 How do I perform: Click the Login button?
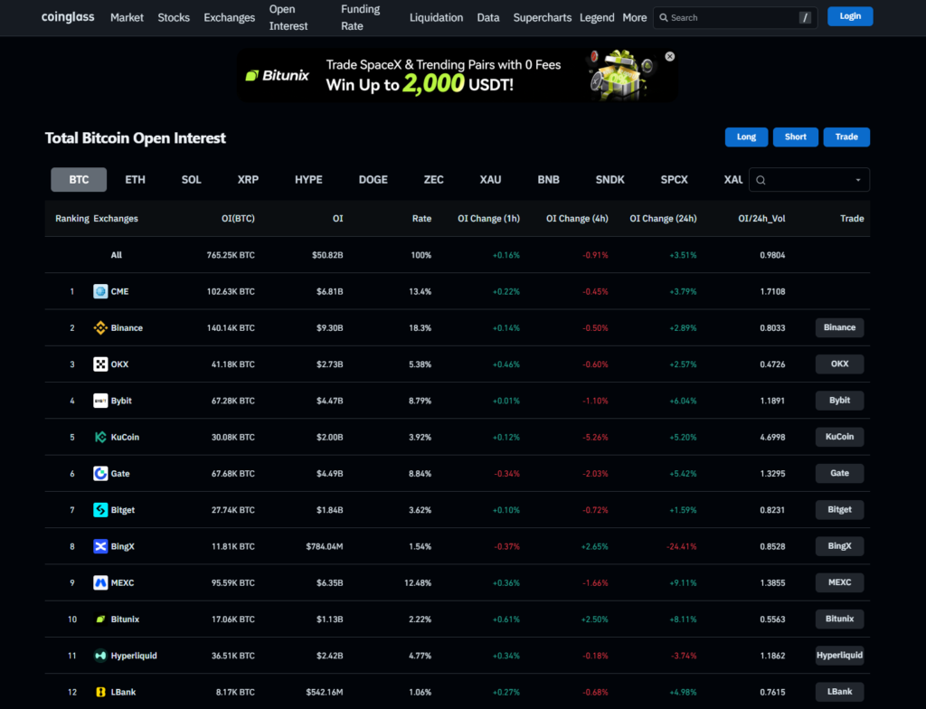point(850,16)
